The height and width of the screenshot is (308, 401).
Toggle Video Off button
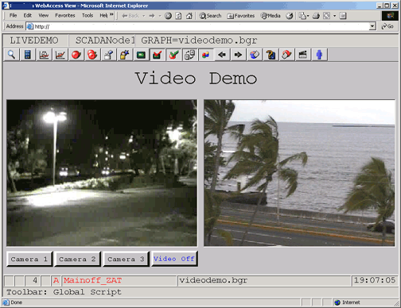click(174, 259)
